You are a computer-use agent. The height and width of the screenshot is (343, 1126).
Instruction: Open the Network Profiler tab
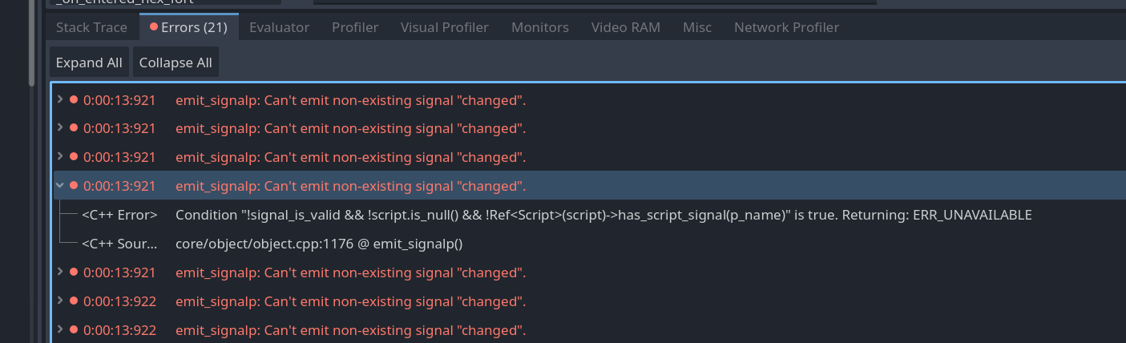point(786,27)
